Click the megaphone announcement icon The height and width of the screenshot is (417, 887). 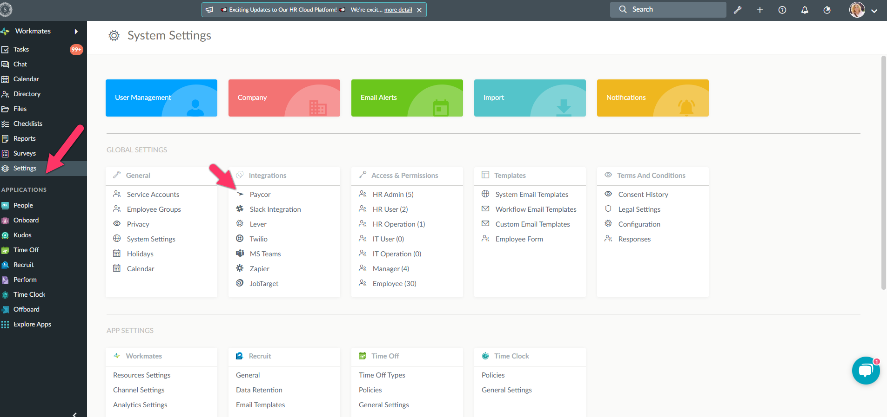pos(209,10)
